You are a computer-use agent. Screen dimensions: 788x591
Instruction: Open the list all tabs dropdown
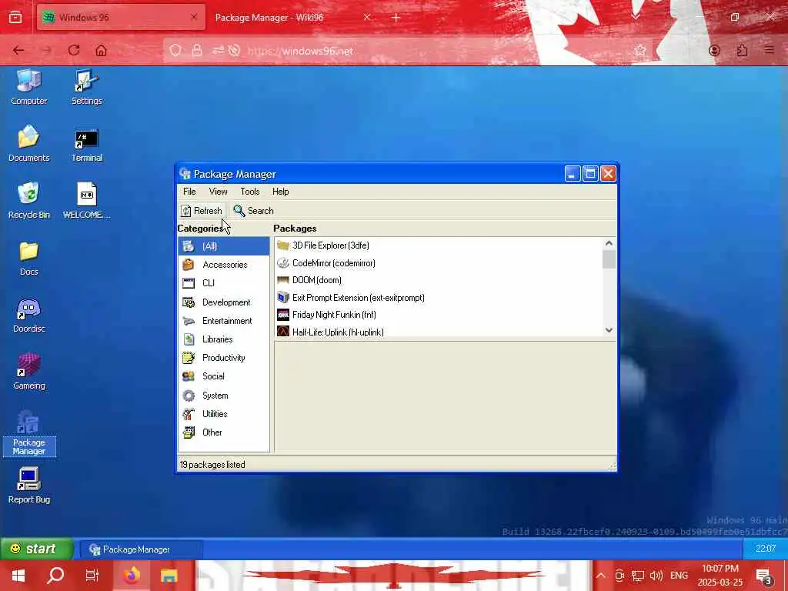(635, 17)
